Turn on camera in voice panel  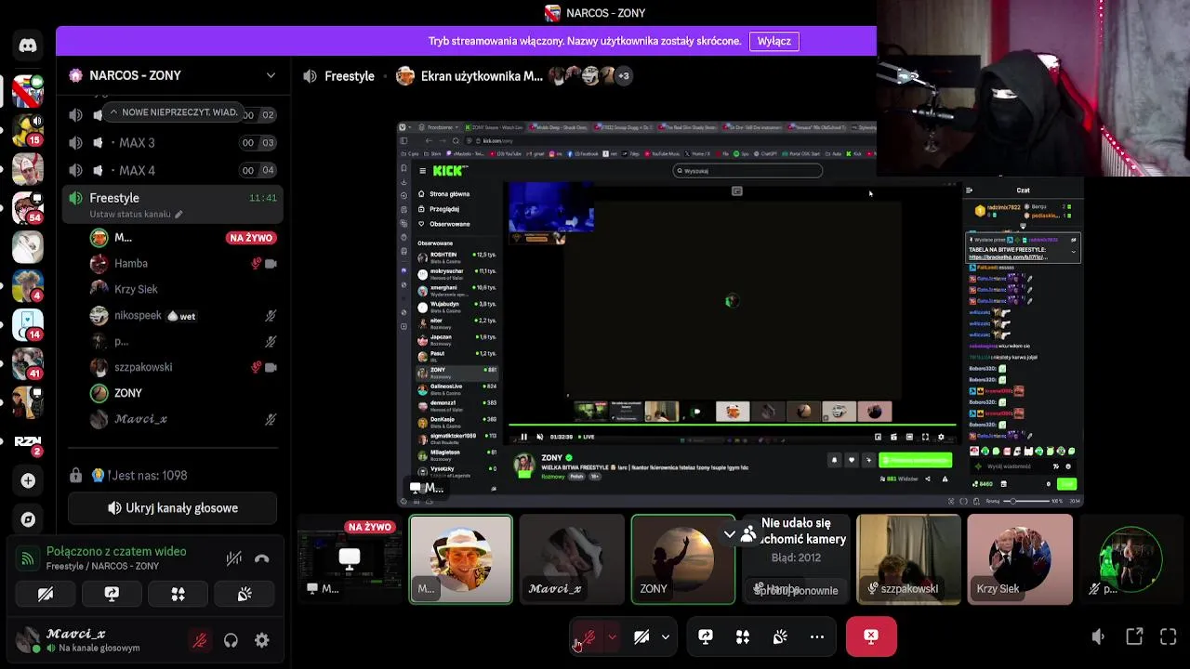(46, 594)
